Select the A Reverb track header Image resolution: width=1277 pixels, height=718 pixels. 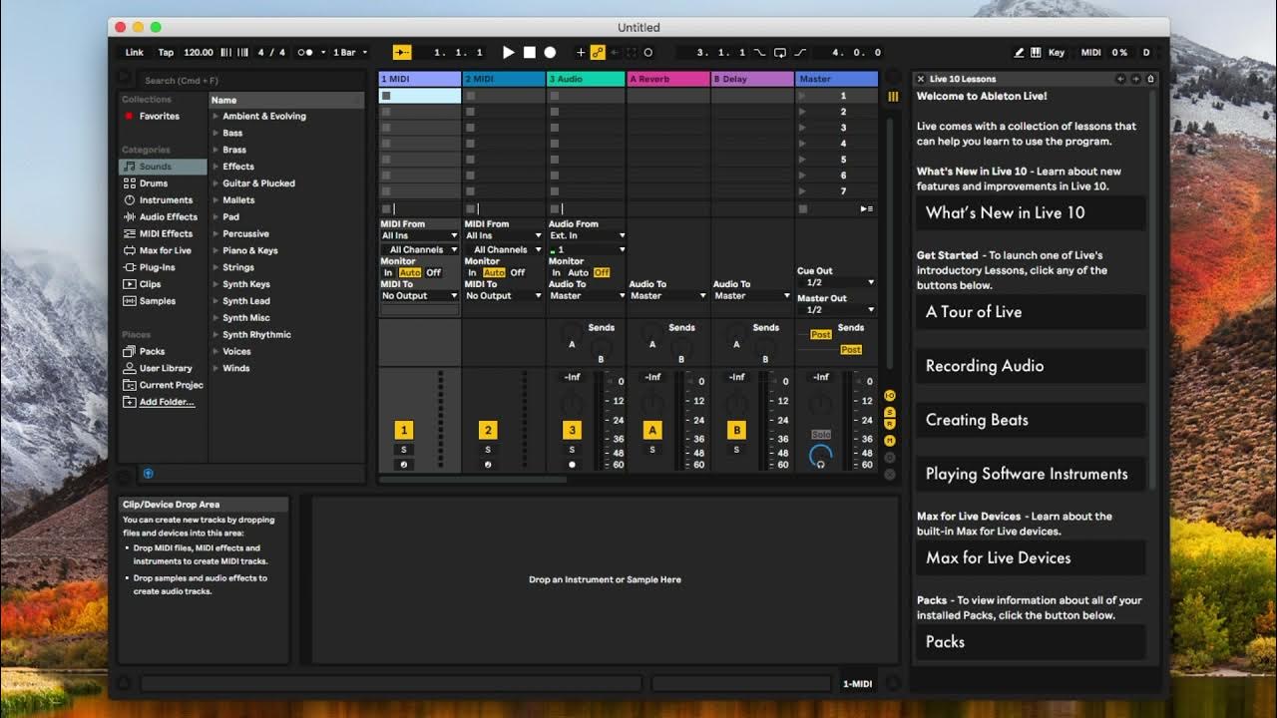(x=668, y=79)
